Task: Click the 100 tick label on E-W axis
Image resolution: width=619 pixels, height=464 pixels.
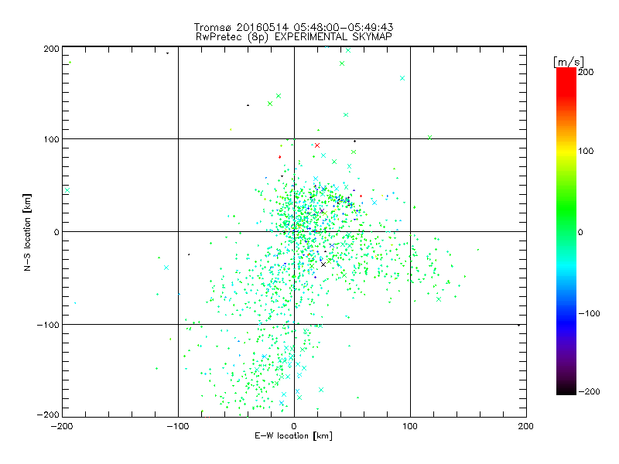Action: coord(410,426)
